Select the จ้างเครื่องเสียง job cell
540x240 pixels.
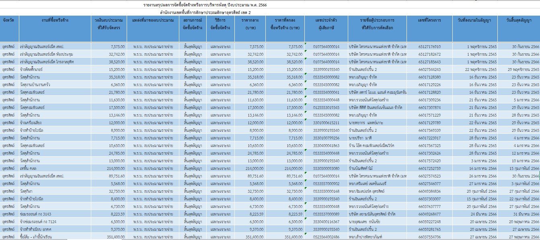coord(55,123)
